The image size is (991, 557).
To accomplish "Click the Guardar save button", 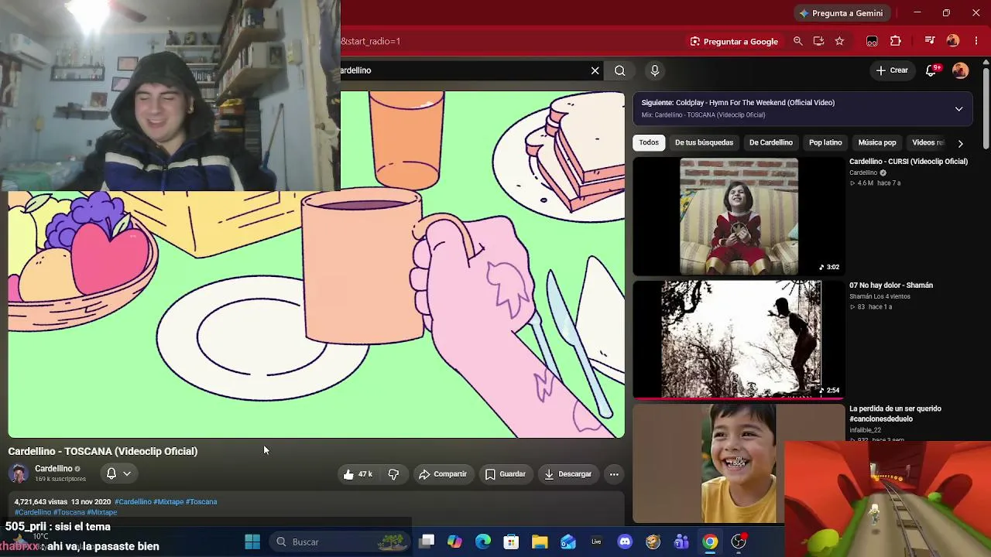I will click(505, 474).
